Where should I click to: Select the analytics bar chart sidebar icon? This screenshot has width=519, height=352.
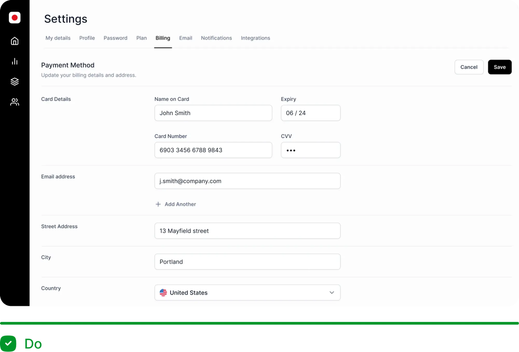[15, 61]
